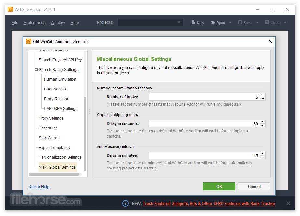300x216 pixels.
Task: Collapse the Search Safety Settings node
Action: point(36,70)
